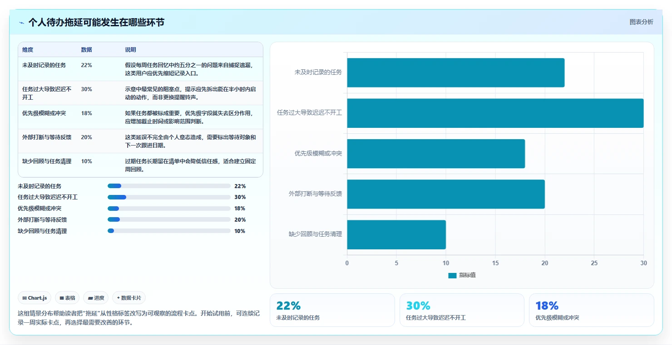Screen dimensions: 672x345
Task: Click the 指标值 legend label
Action: 467,275
